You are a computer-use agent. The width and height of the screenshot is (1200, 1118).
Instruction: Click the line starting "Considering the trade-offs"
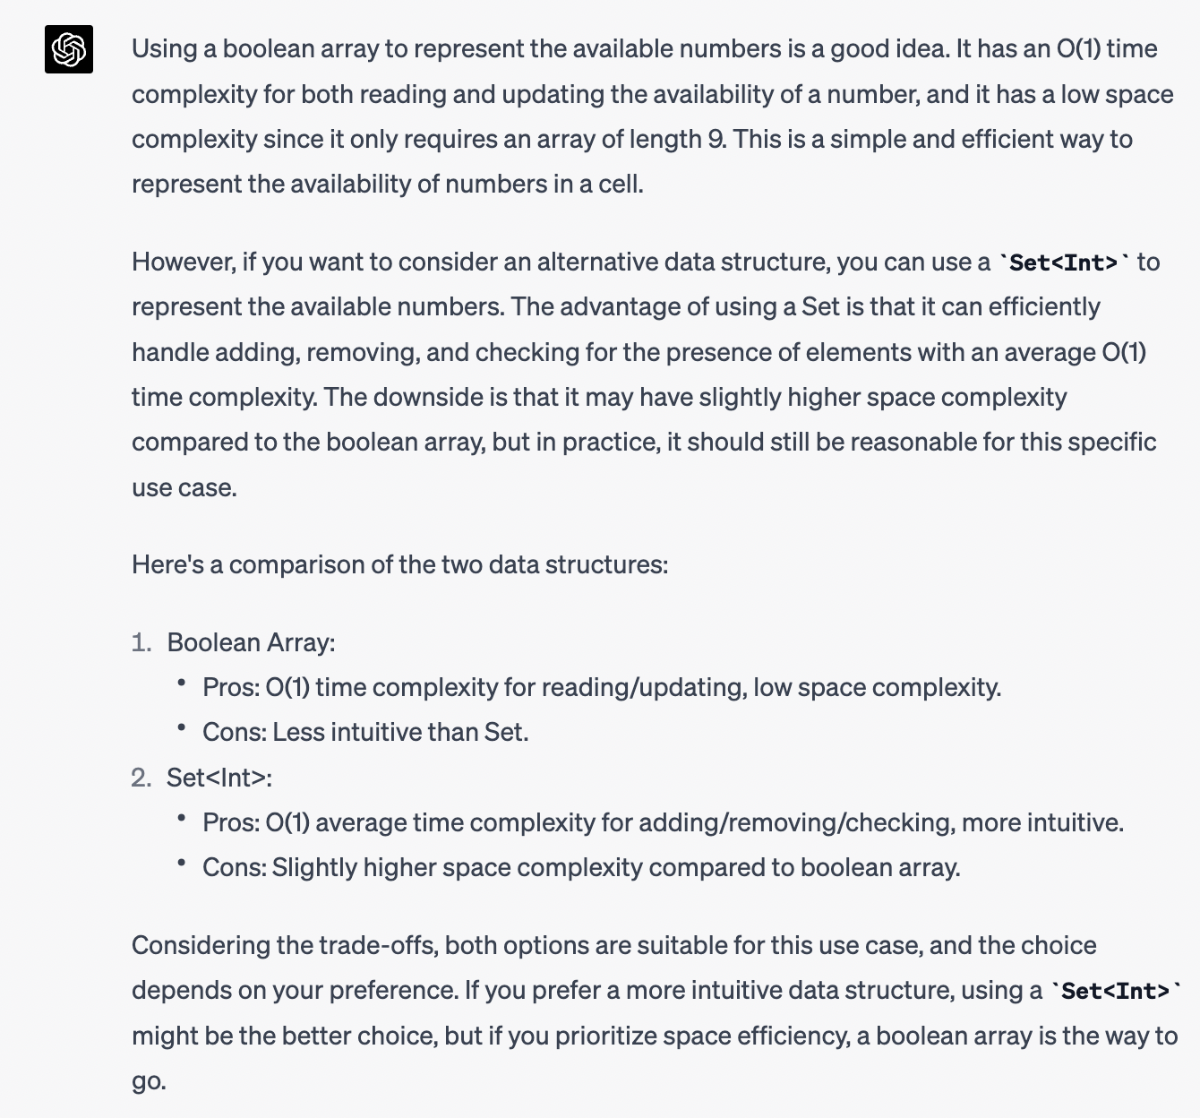pyautogui.click(x=614, y=945)
